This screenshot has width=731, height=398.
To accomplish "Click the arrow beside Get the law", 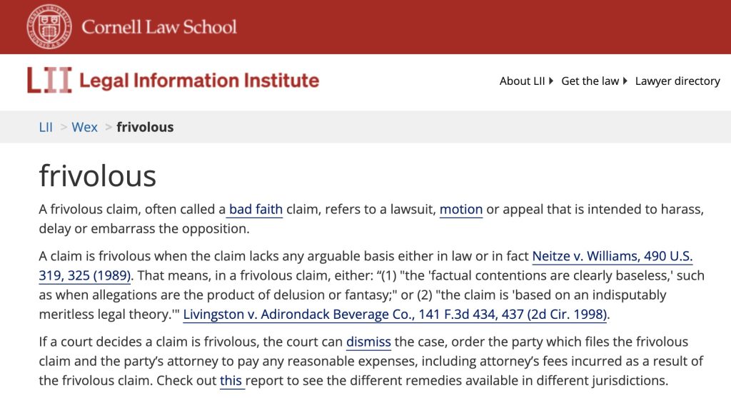I will pyautogui.click(x=626, y=81).
